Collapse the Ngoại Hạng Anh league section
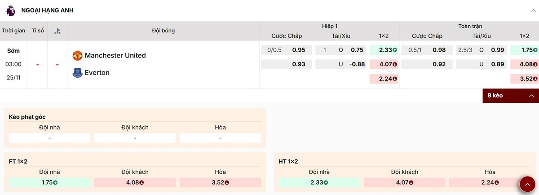Screen dimensions: 539x195 point(533,10)
